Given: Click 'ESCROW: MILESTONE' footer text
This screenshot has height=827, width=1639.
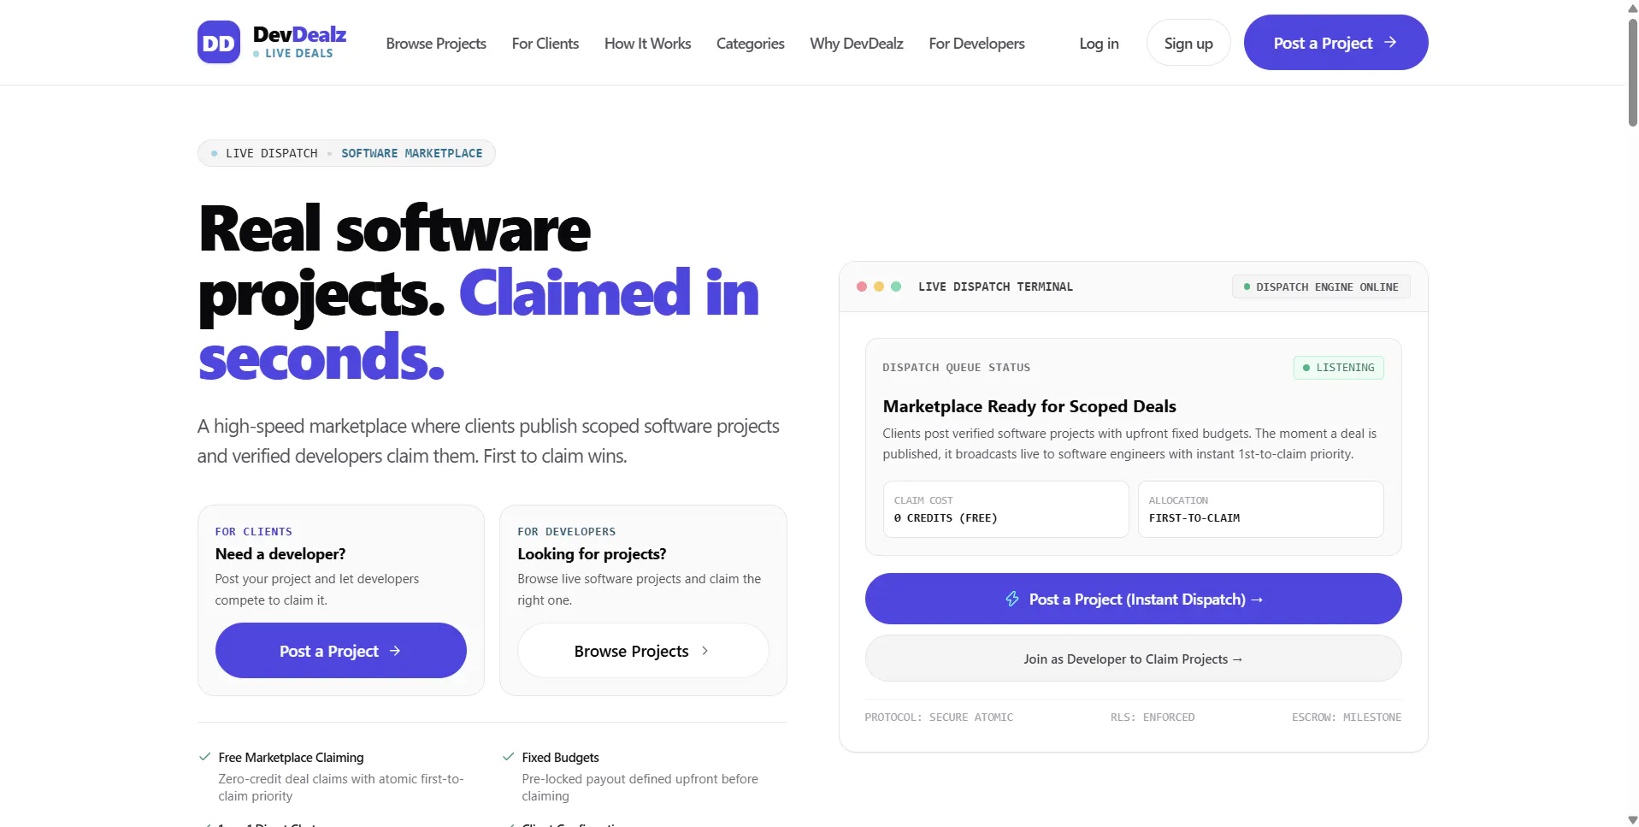Looking at the screenshot, I should pos(1347,718).
